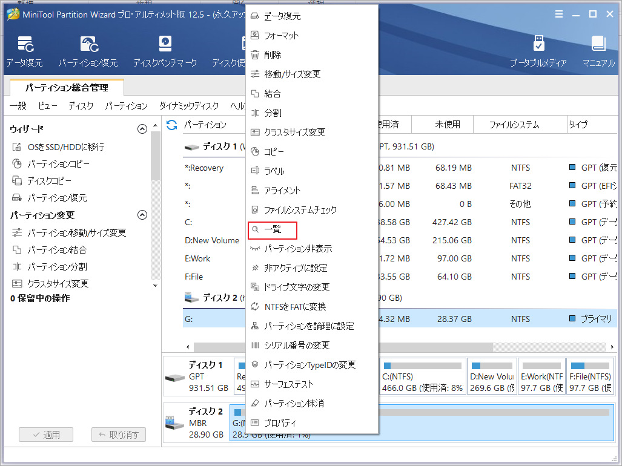Start the OSをSSD/HDDに移行 wizard
Viewport: 622px width, 466px height.
click(52, 146)
